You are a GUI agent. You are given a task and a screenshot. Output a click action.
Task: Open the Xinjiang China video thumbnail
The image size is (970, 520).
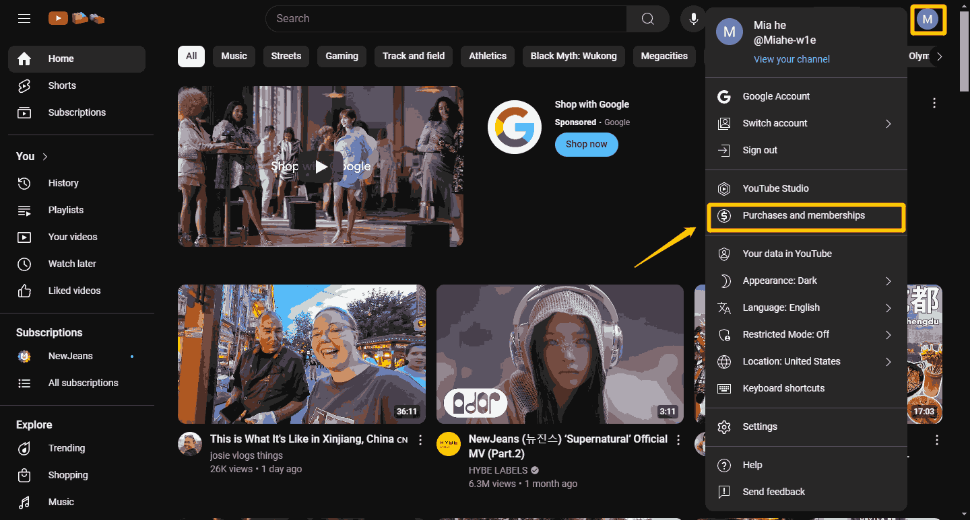click(x=302, y=354)
